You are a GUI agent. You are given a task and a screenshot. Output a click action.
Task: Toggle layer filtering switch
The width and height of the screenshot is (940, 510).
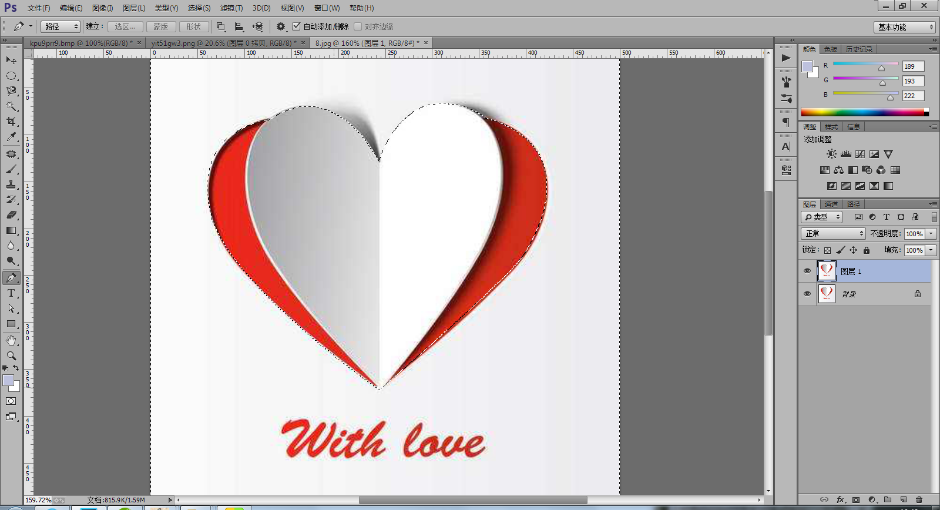(934, 217)
